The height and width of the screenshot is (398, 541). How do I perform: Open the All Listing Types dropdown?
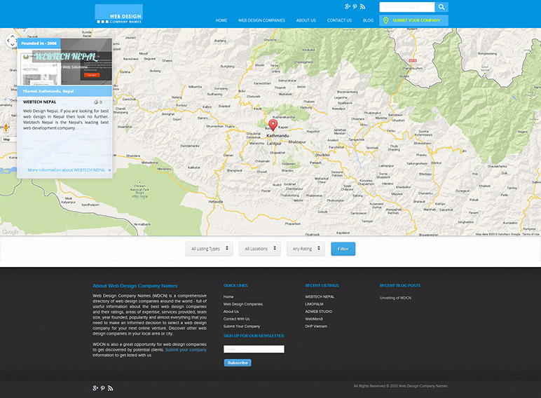[x=210, y=249]
